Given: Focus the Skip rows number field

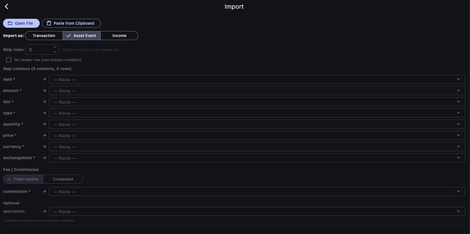Looking at the screenshot, I should coord(39,50).
